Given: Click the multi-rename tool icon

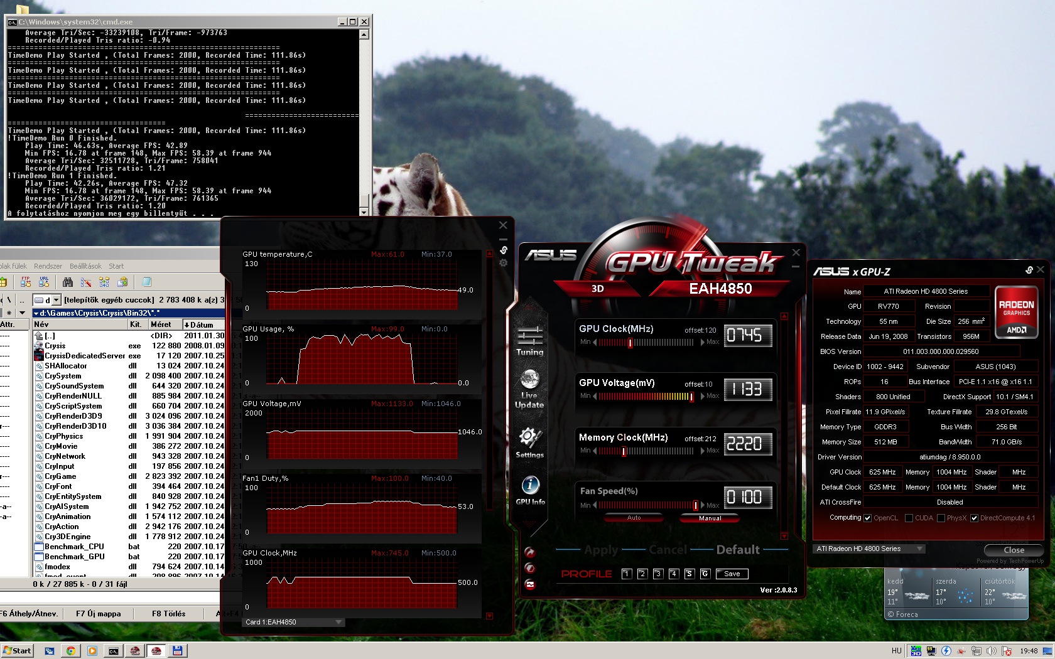Looking at the screenshot, I should (x=86, y=282).
